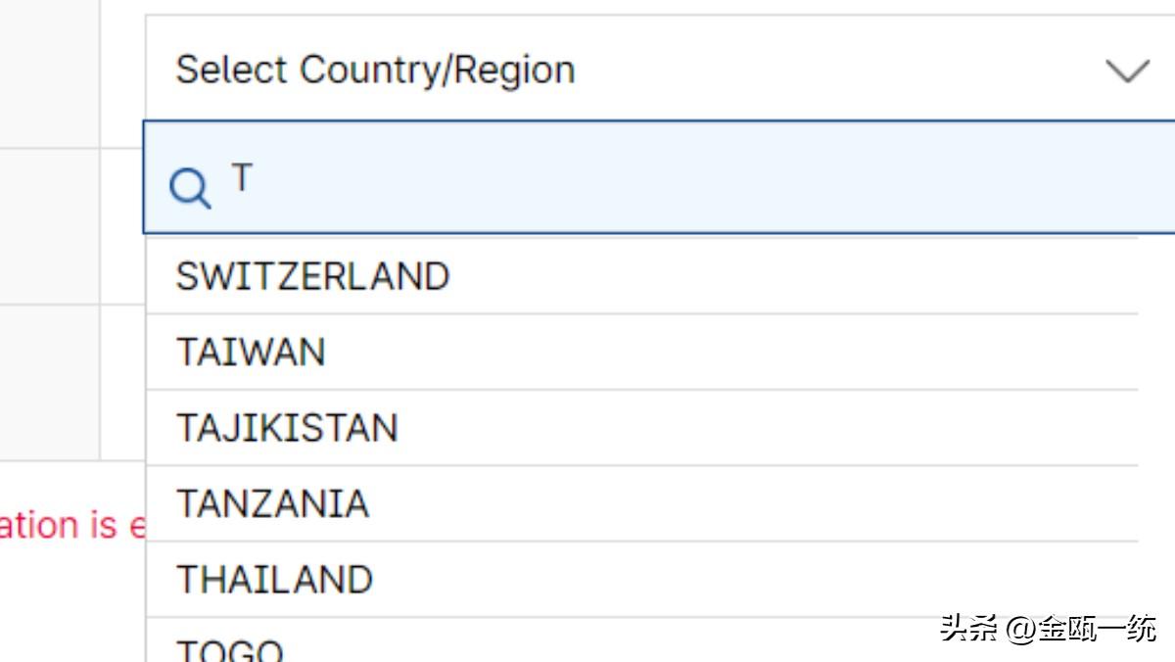The width and height of the screenshot is (1175, 662).
Task: Click the middle-left empty table cell
Action: click(49, 225)
